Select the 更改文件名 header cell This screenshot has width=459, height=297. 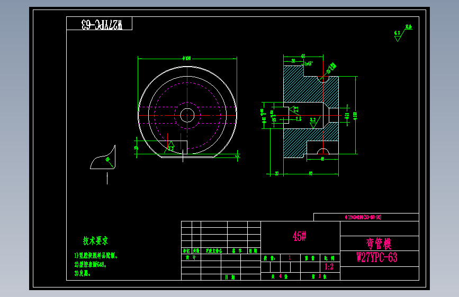pyautogui.click(x=214, y=251)
